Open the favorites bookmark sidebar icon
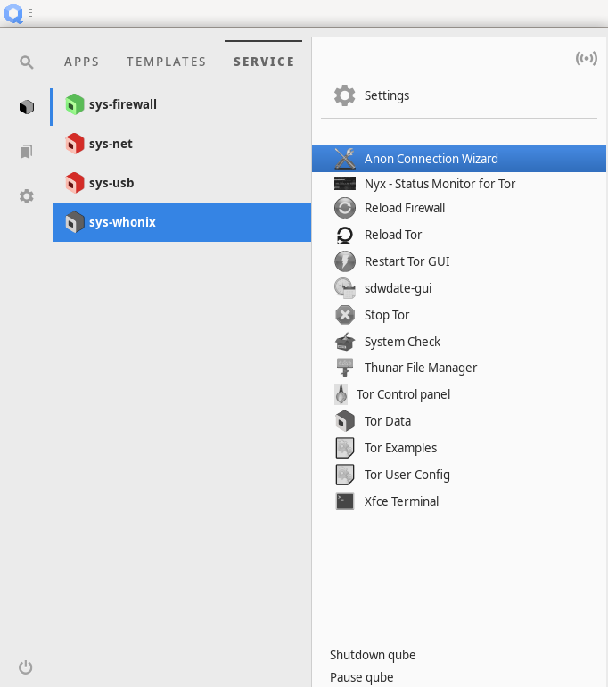608x687 pixels. (26, 152)
